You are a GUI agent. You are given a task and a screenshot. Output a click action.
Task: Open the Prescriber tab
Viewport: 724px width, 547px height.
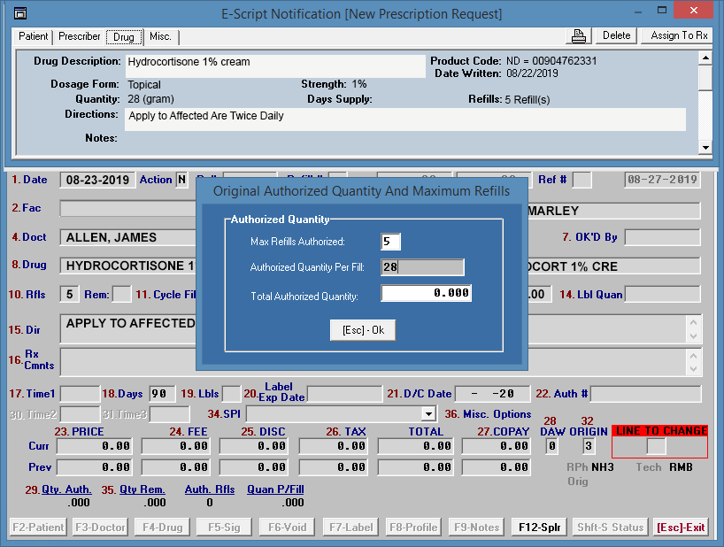tap(80, 37)
